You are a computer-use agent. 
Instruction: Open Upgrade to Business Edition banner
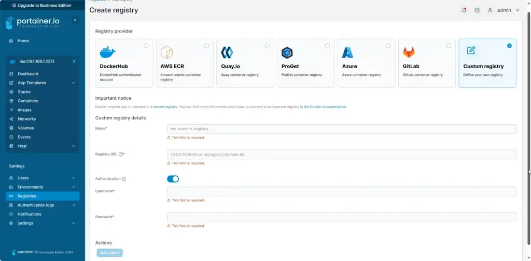tap(43, 5)
